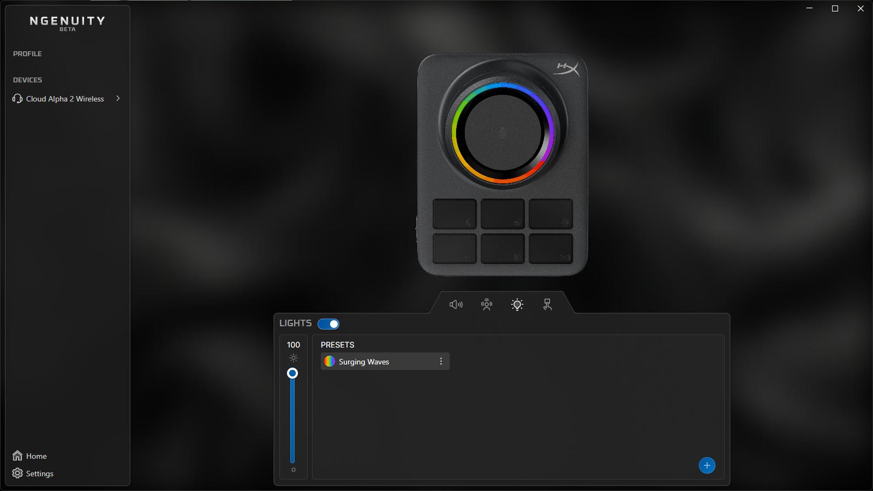Click the HyperX logo on the device
873x491 pixels.
[x=566, y=69]
